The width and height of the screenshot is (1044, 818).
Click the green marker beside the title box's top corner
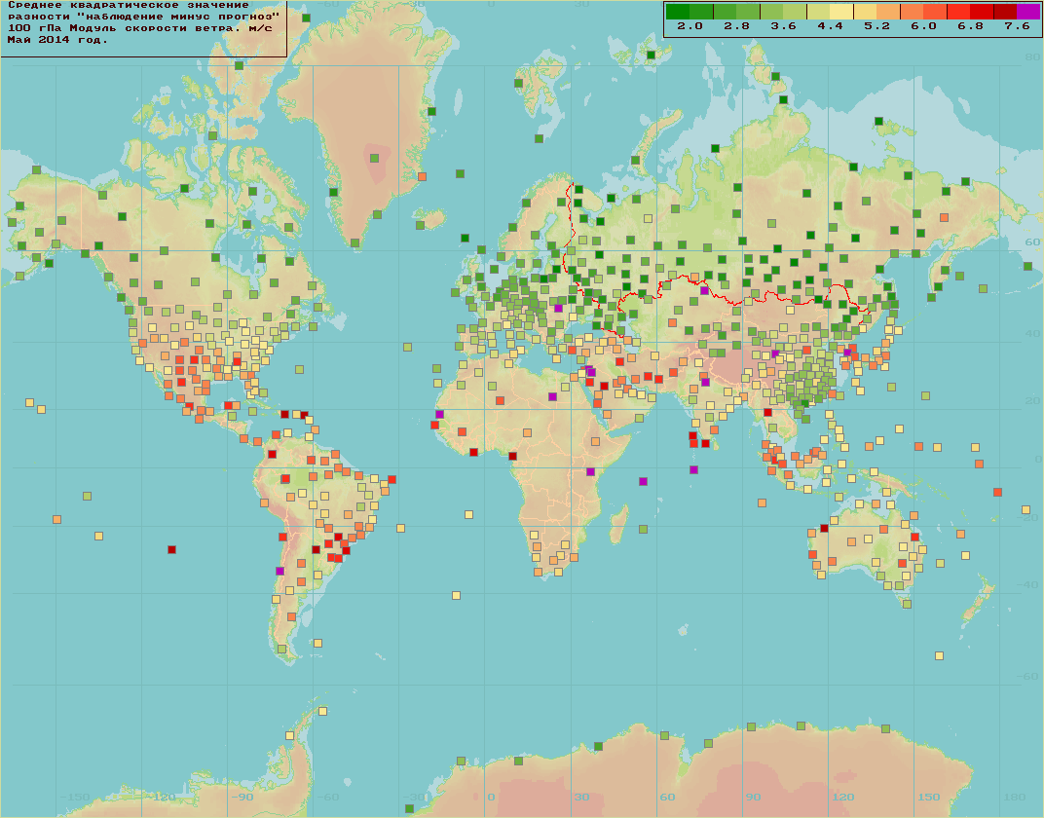point(306,18)
